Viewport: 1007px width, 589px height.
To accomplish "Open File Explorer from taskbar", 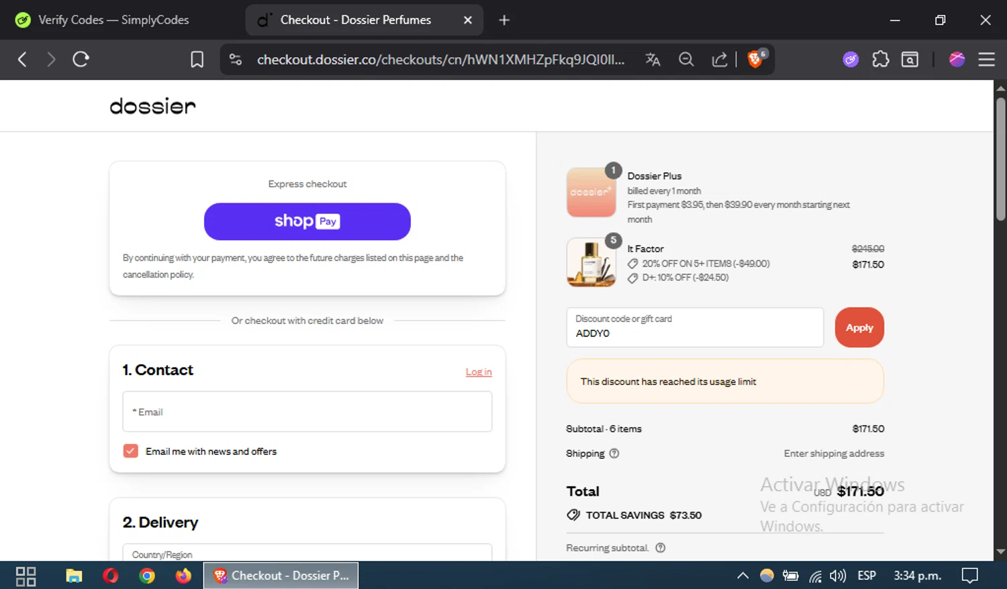I will point(74,576).
